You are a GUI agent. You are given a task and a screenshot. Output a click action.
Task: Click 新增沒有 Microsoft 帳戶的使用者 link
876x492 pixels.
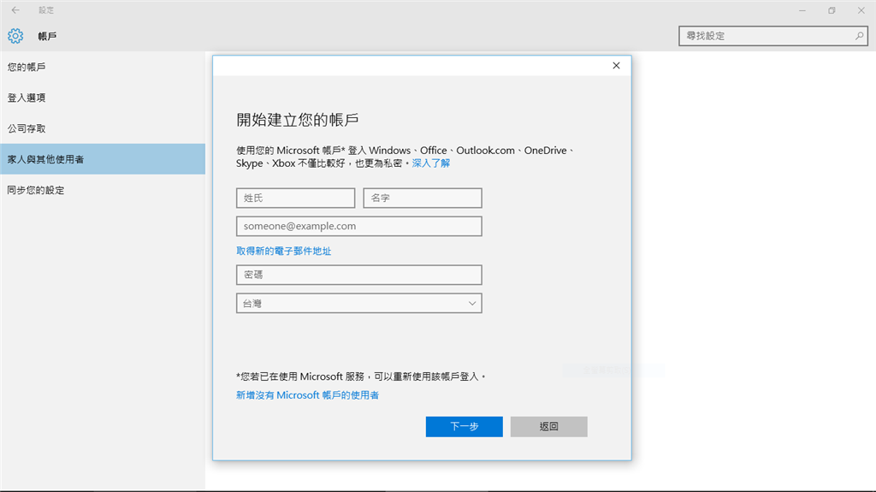tap(307, 395)
